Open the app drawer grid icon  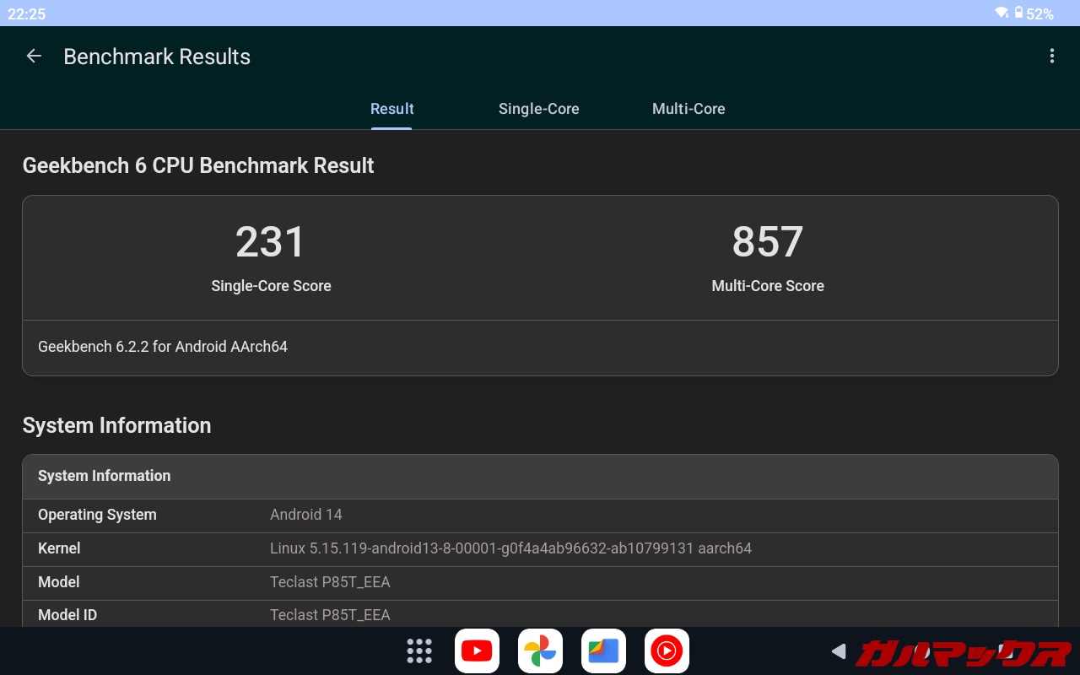[419, 651]
